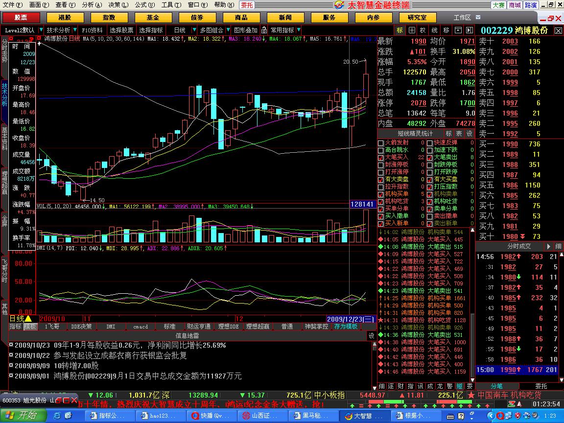Viewport: 564px width, 423px height.
Task: Expand the 多图组合 dropdown arrow
Action: (x=228, y=30)
